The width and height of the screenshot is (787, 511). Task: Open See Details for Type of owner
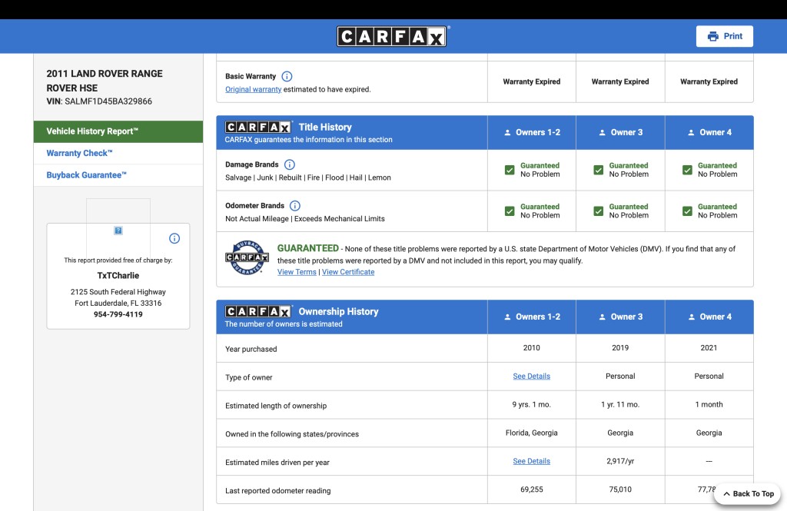(x=532, y=376)
